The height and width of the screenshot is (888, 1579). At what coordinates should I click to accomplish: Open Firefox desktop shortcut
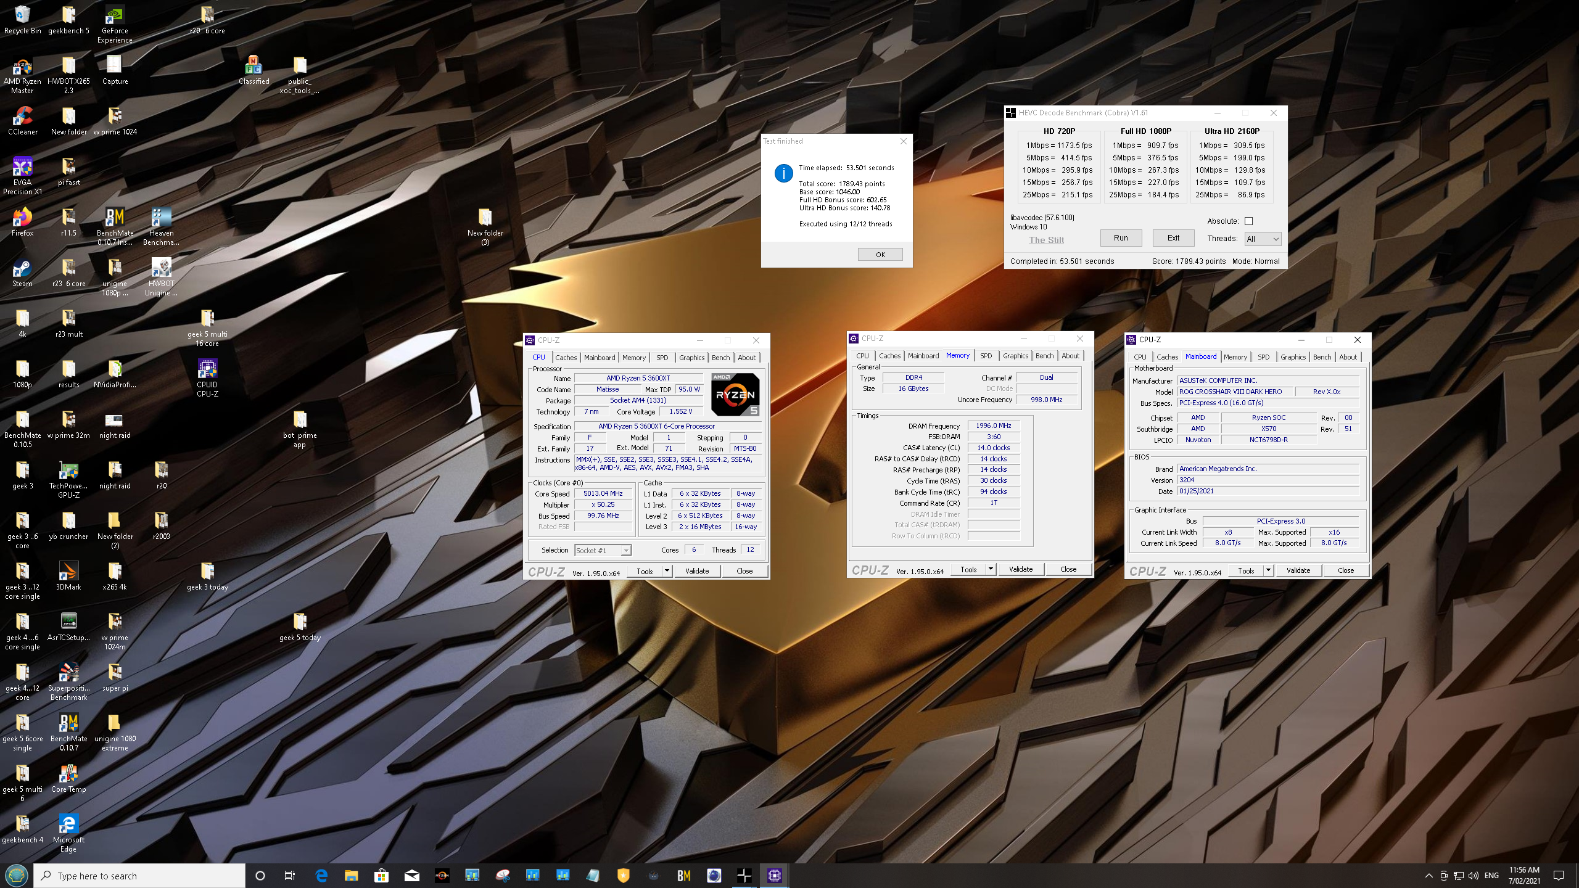(x=22, y=222)
